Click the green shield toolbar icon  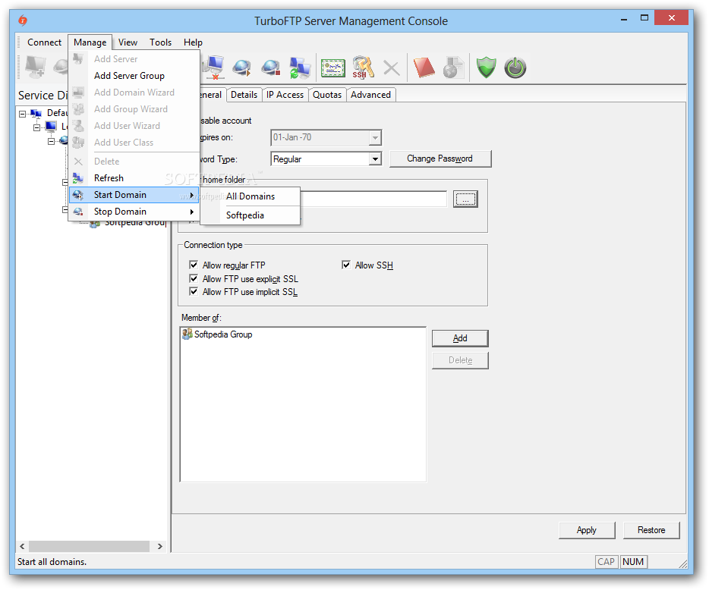pyautogui.click(x=486, y=67)
